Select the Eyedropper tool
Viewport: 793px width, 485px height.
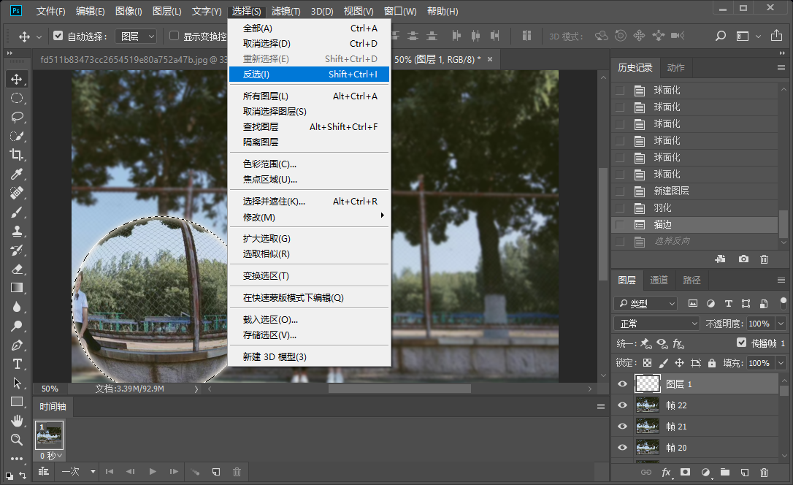pyautogui.click(x=17, y=174)
